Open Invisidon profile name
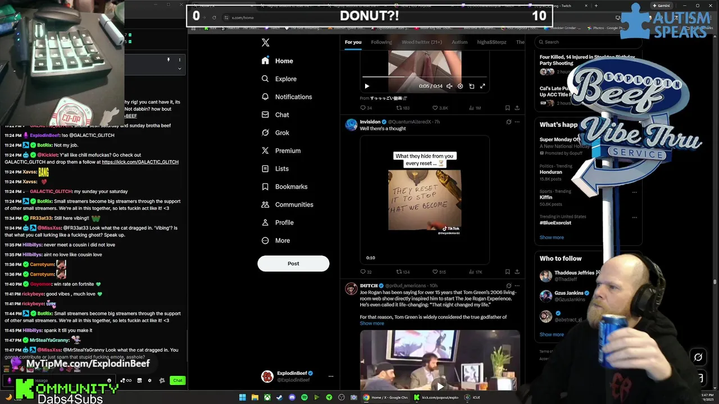719x404 pixels. pyautogui.click(x=370, y=122)
